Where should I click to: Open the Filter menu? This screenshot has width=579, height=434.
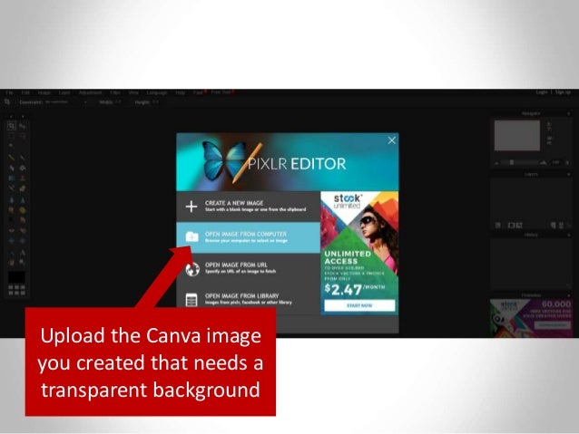pyautogui.click(x=115, y=92)
